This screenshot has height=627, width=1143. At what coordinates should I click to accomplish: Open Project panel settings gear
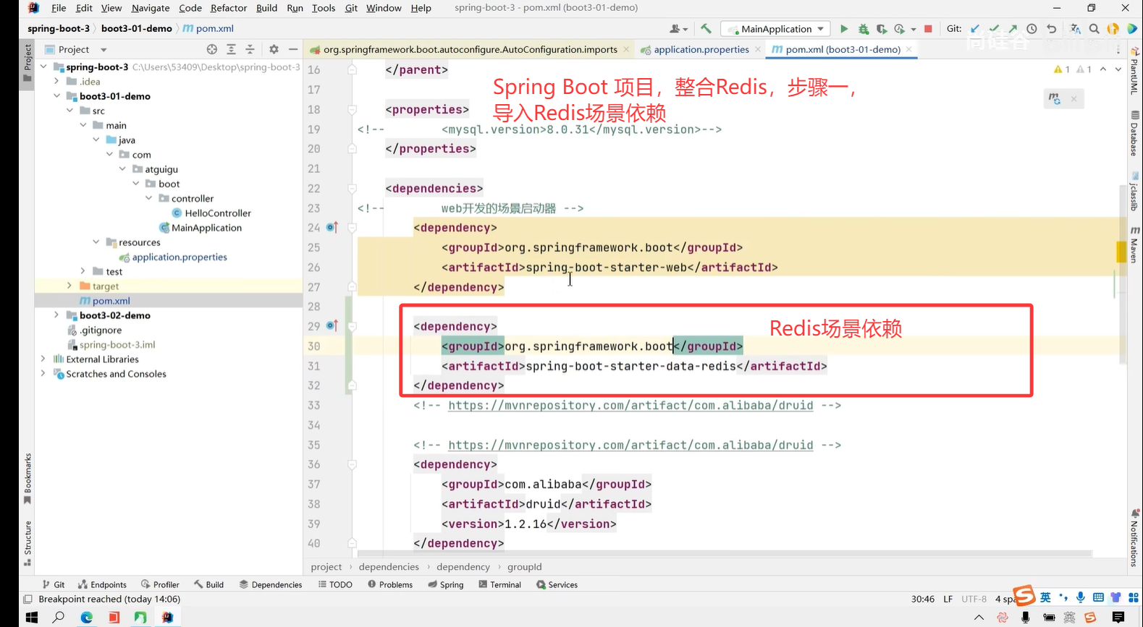274,49
